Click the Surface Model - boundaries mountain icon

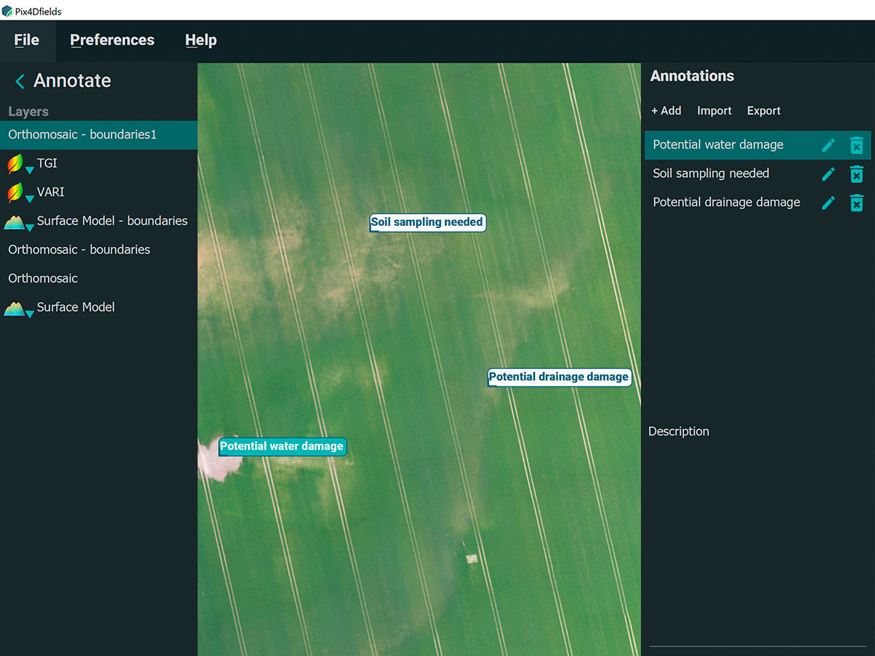click(15, 222)
